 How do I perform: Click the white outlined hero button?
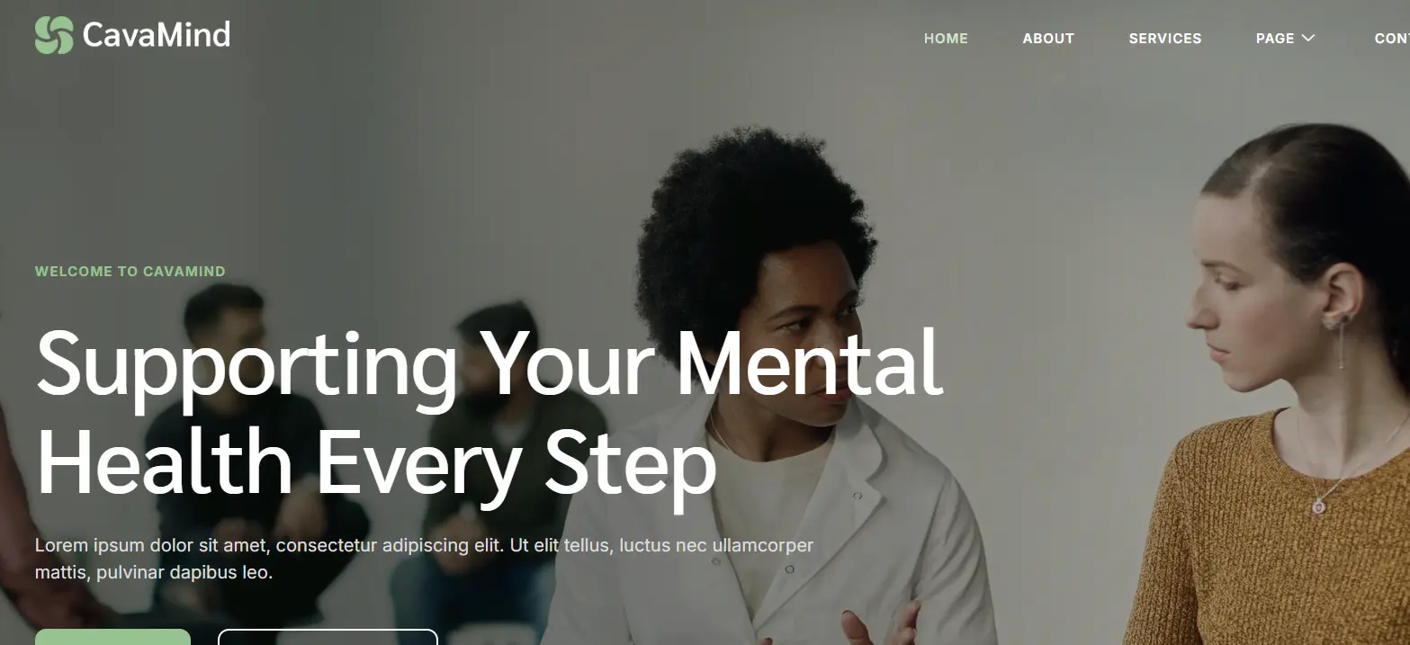point(328,637)
